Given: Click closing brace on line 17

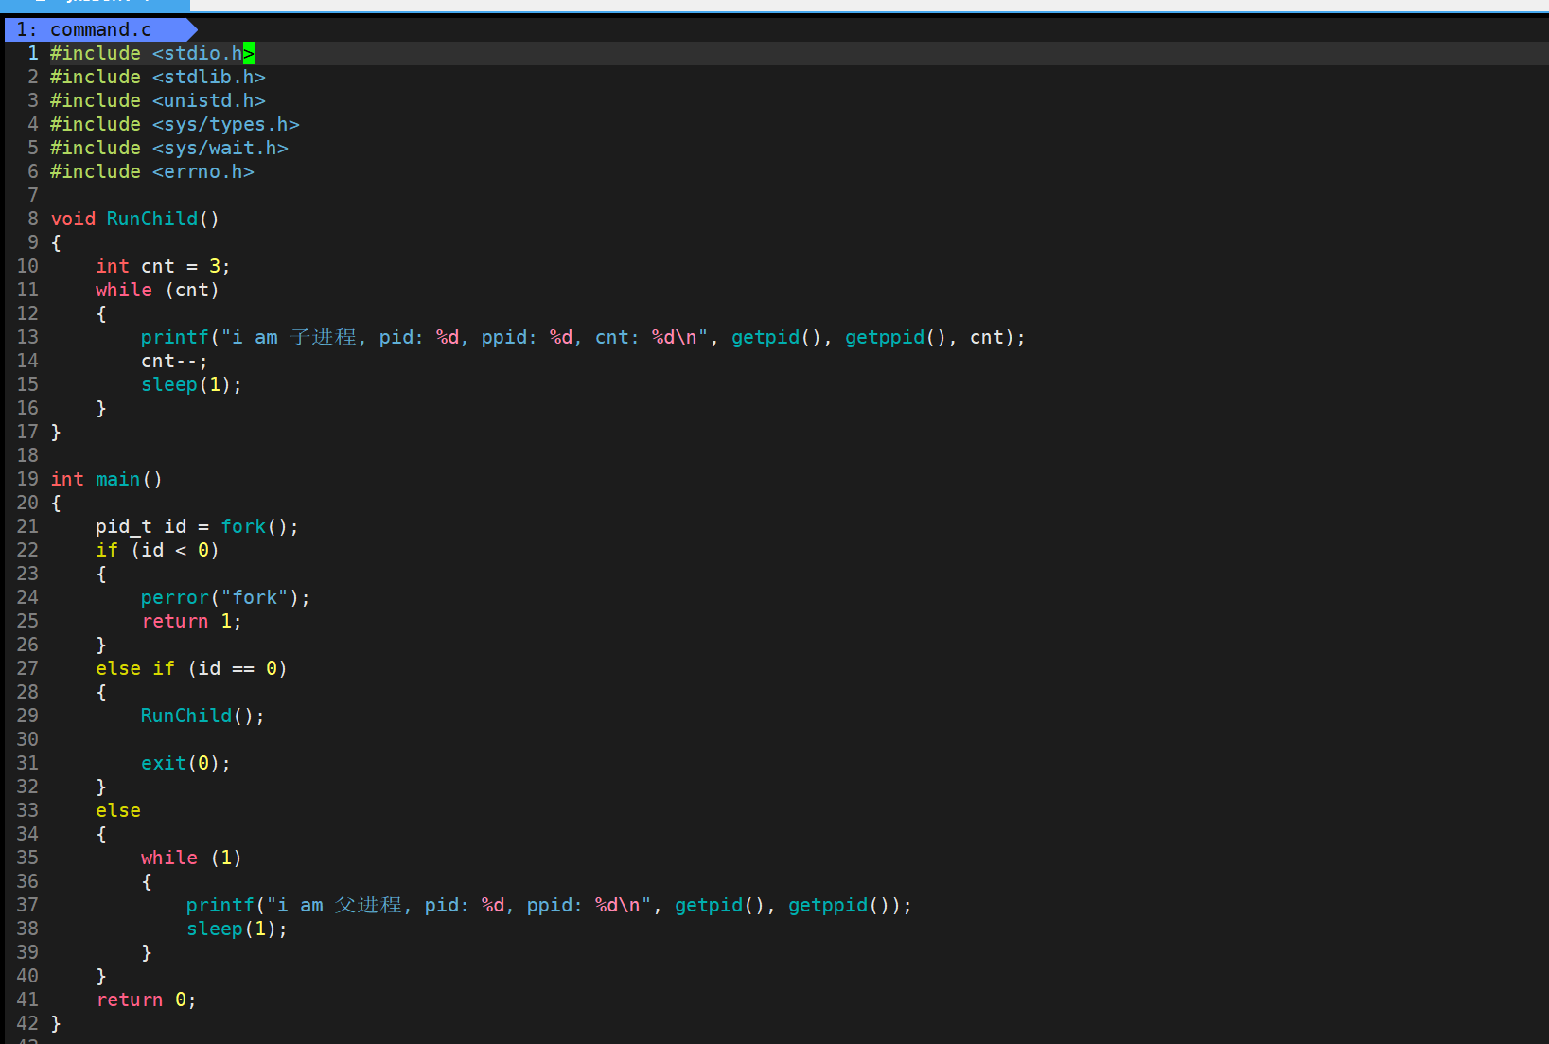Looking at the screenshot, I should point(56,432).
